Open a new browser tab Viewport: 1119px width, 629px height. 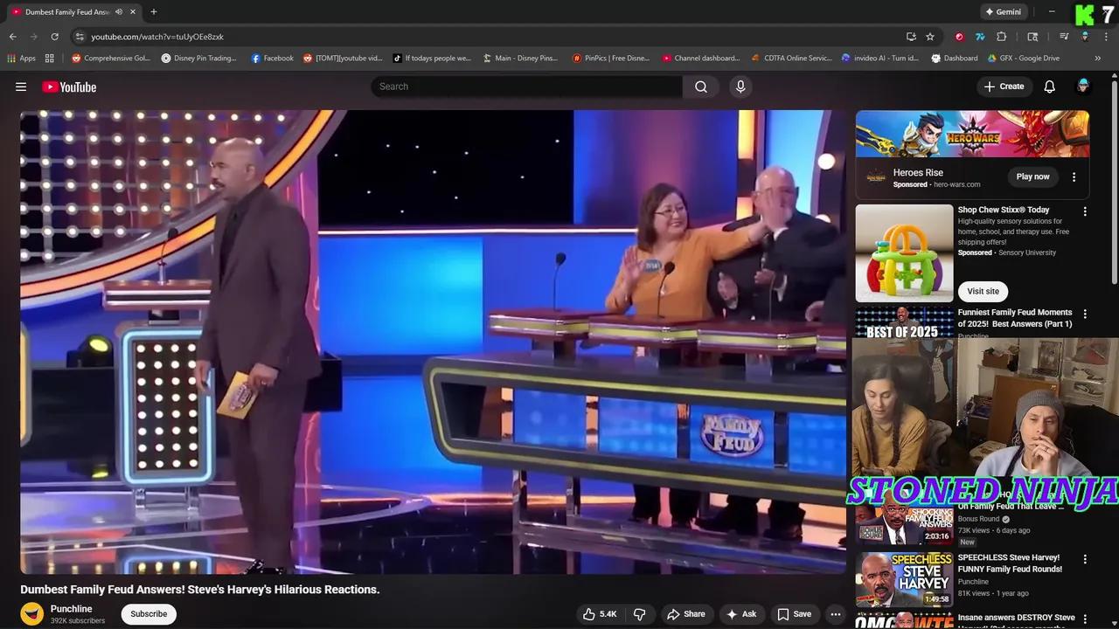(x=154, y=11)
